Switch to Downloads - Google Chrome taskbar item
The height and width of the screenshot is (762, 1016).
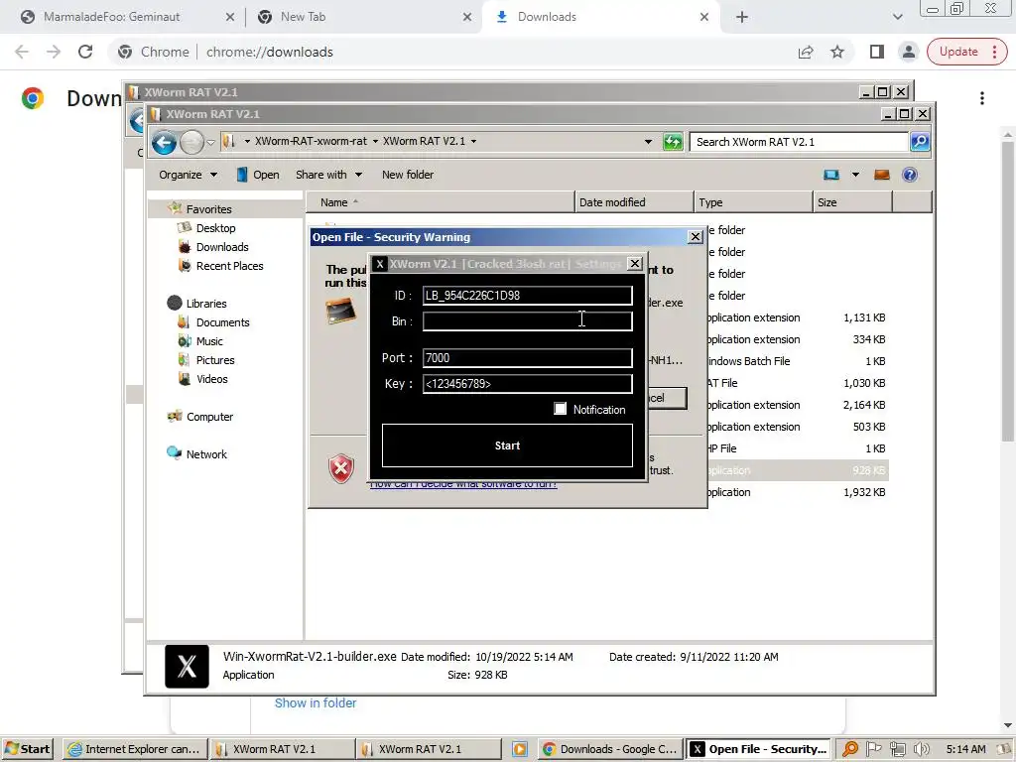point(610,749)
